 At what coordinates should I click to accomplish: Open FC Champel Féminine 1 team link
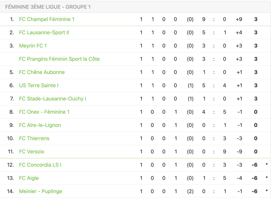pyautogui.click(x=47, y=19)
